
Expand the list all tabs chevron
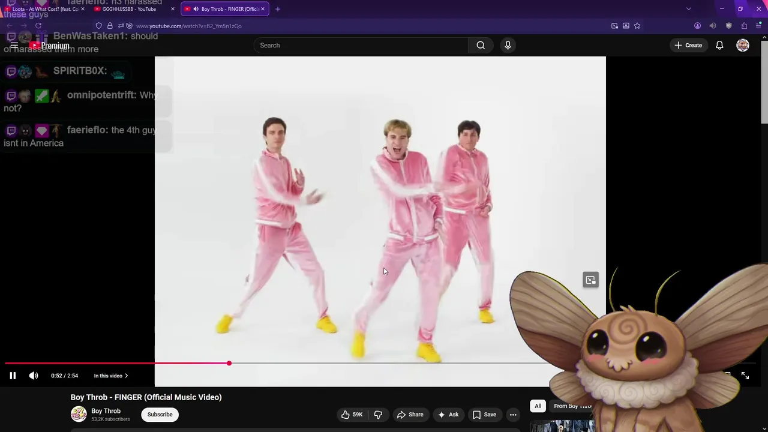pos(688,9)
